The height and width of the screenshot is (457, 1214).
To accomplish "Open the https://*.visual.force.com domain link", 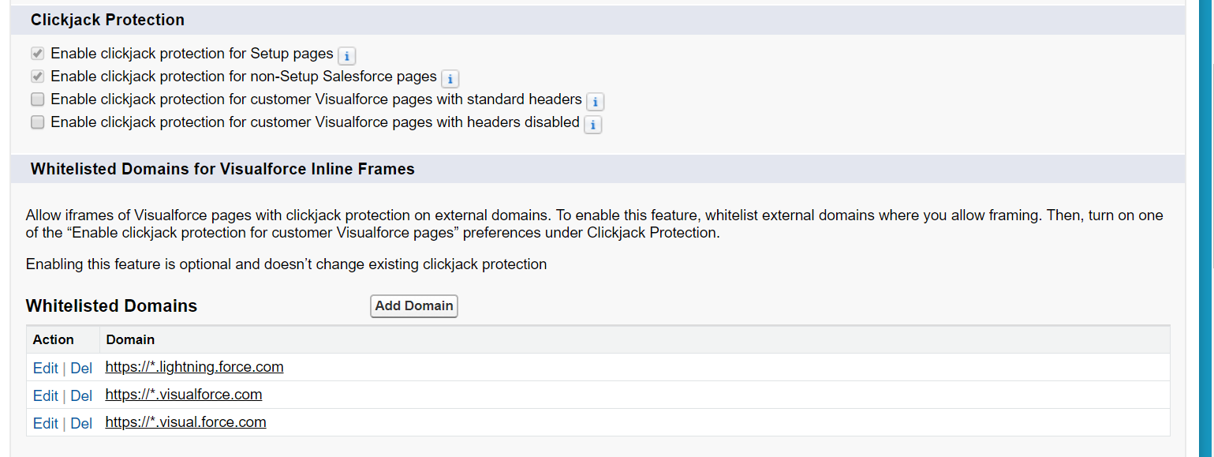I will tap(185, 422).
